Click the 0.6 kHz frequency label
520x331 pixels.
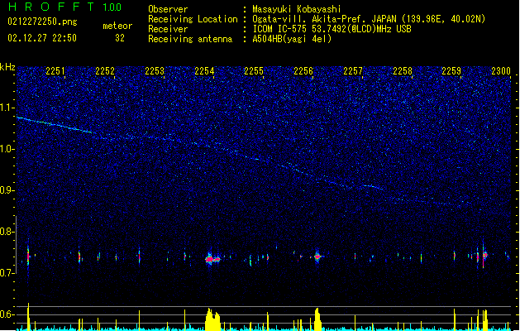point(7,314)
